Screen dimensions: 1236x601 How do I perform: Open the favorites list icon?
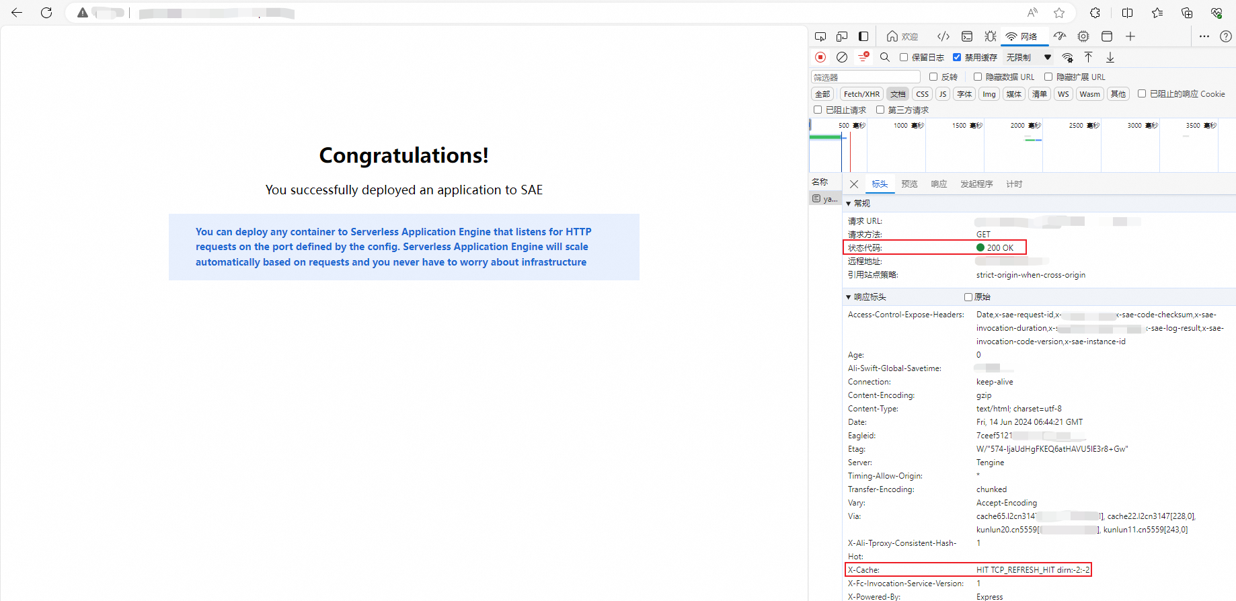[1157, 13]
